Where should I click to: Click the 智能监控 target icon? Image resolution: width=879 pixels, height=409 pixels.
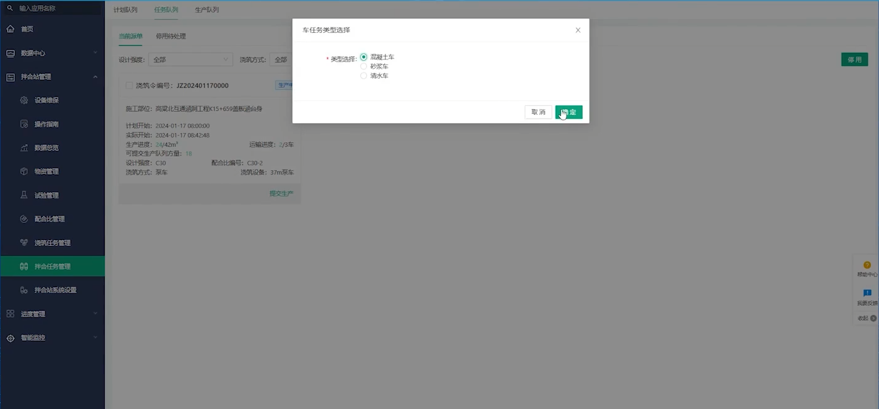[x=10, y=338]
